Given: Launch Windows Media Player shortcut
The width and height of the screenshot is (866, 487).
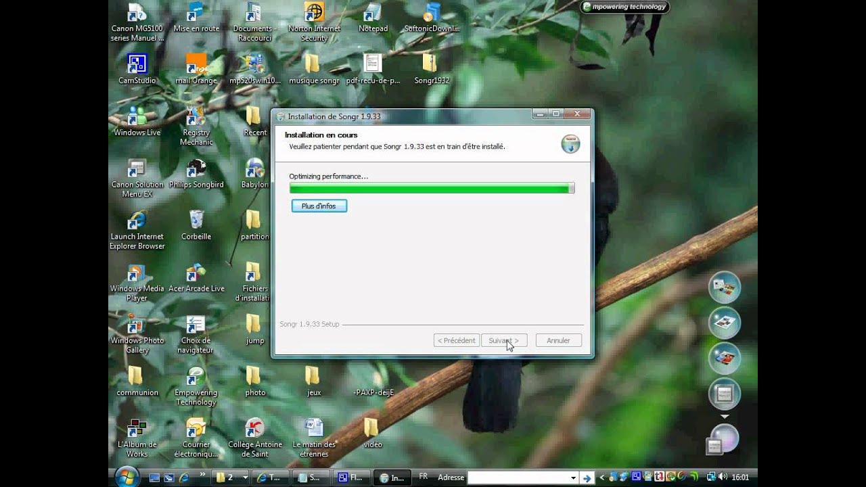Looking at the screenshot, I should click(137, 283).
